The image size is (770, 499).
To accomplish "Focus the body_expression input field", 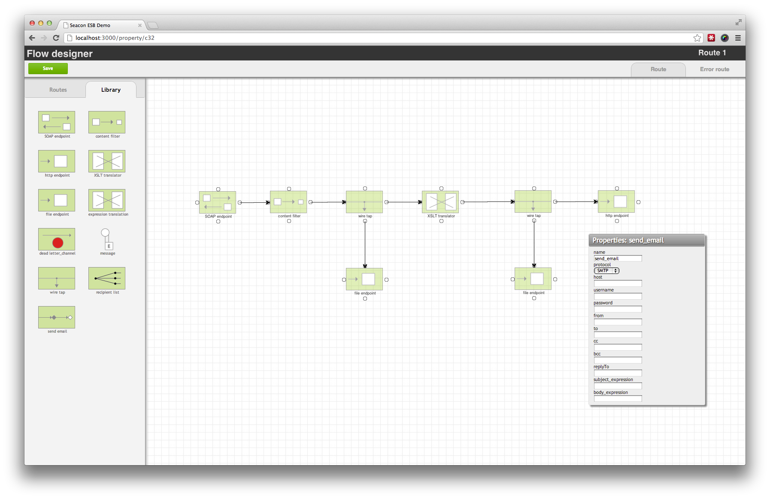I will [x=618, y=399].
